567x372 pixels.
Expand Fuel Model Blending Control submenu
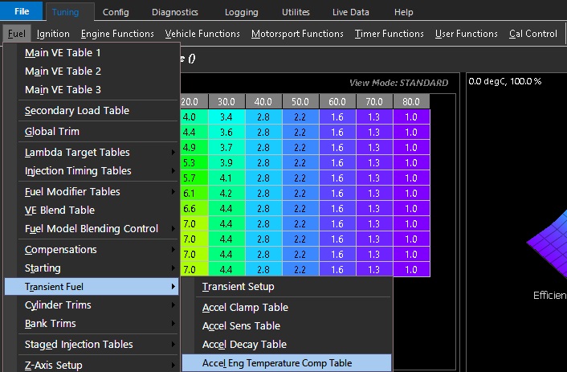click(92, 229)
